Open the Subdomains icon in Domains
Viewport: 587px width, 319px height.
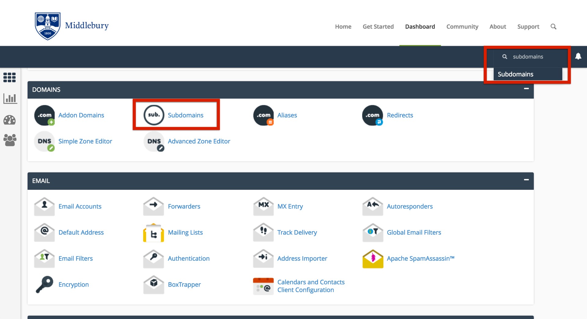point(154,115)
